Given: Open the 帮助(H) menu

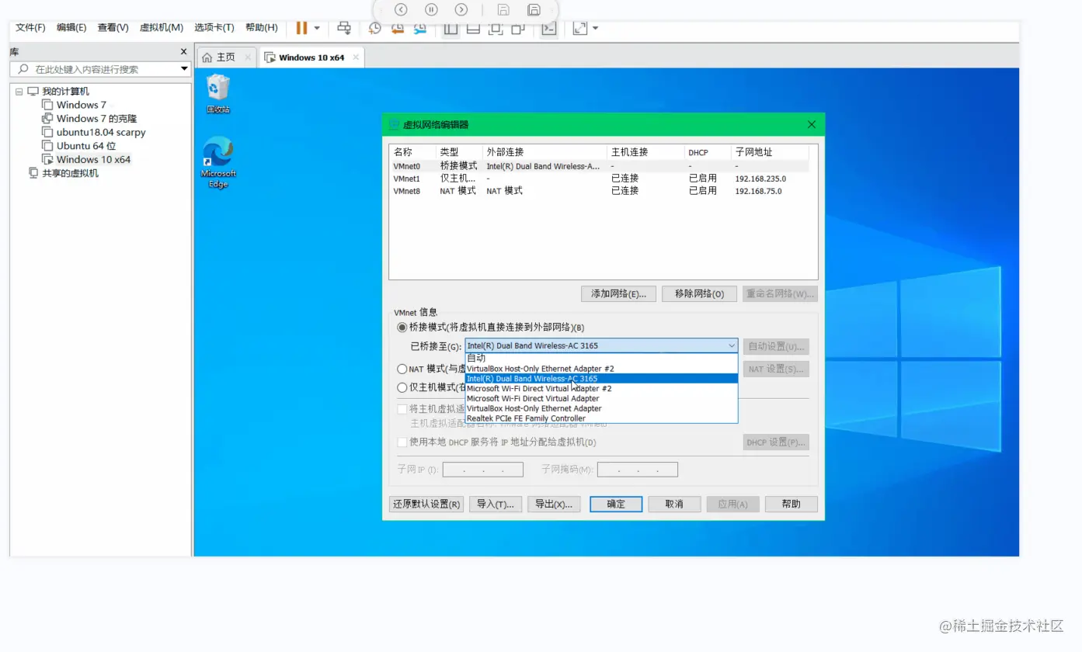Looking at the screenshot, I should click(x=262, y=28).
